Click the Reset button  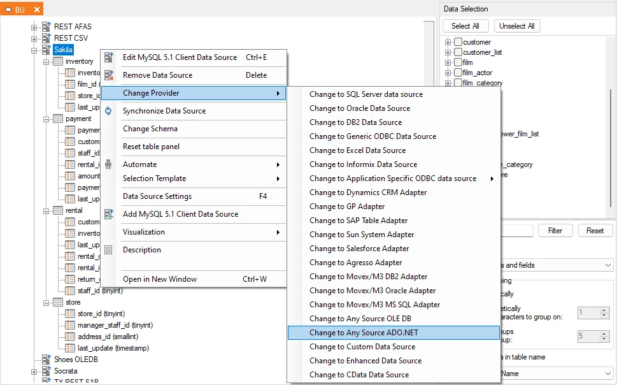point(595,231)
